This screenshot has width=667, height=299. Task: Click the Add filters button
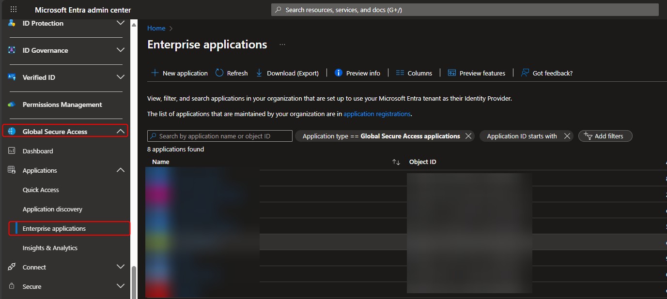[605, 136]
